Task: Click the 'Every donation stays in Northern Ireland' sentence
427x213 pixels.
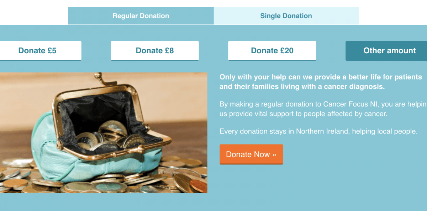Action: point(318,131)
